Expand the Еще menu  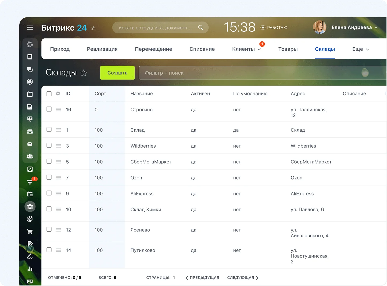pos(361,49)
